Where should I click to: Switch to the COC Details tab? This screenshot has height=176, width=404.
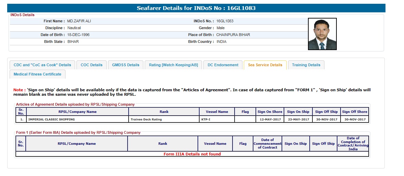(x=92, y=65)
